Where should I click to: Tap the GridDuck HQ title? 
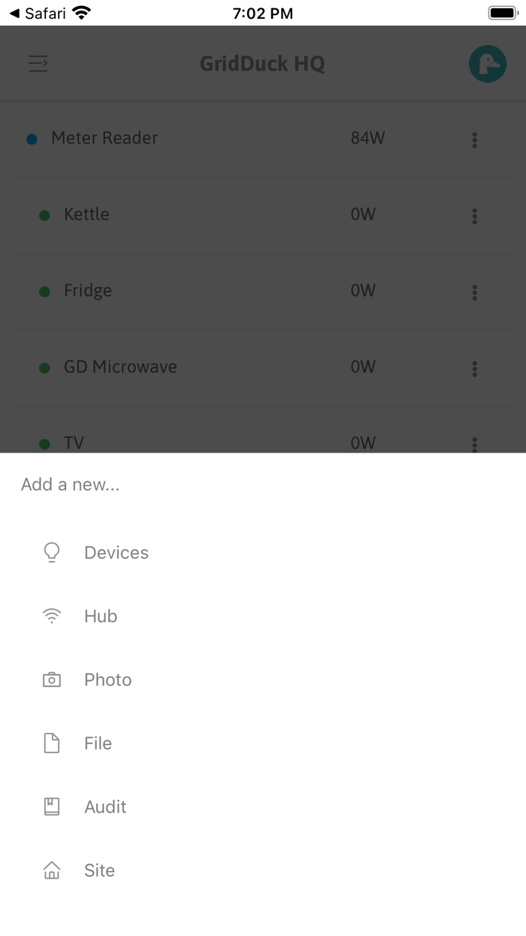pyautogui.click(x=262, y=63)
